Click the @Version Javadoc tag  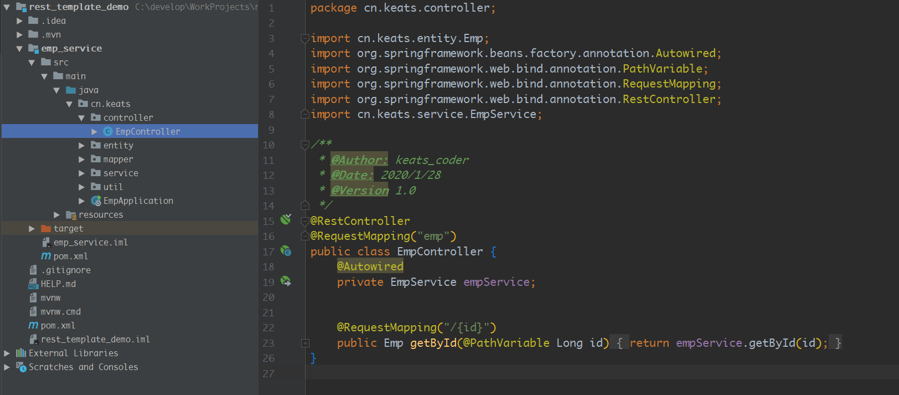tap(360, 190)
